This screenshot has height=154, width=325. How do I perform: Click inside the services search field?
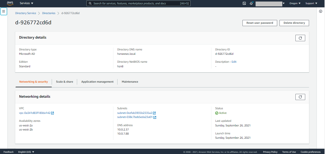coord(139,3)
